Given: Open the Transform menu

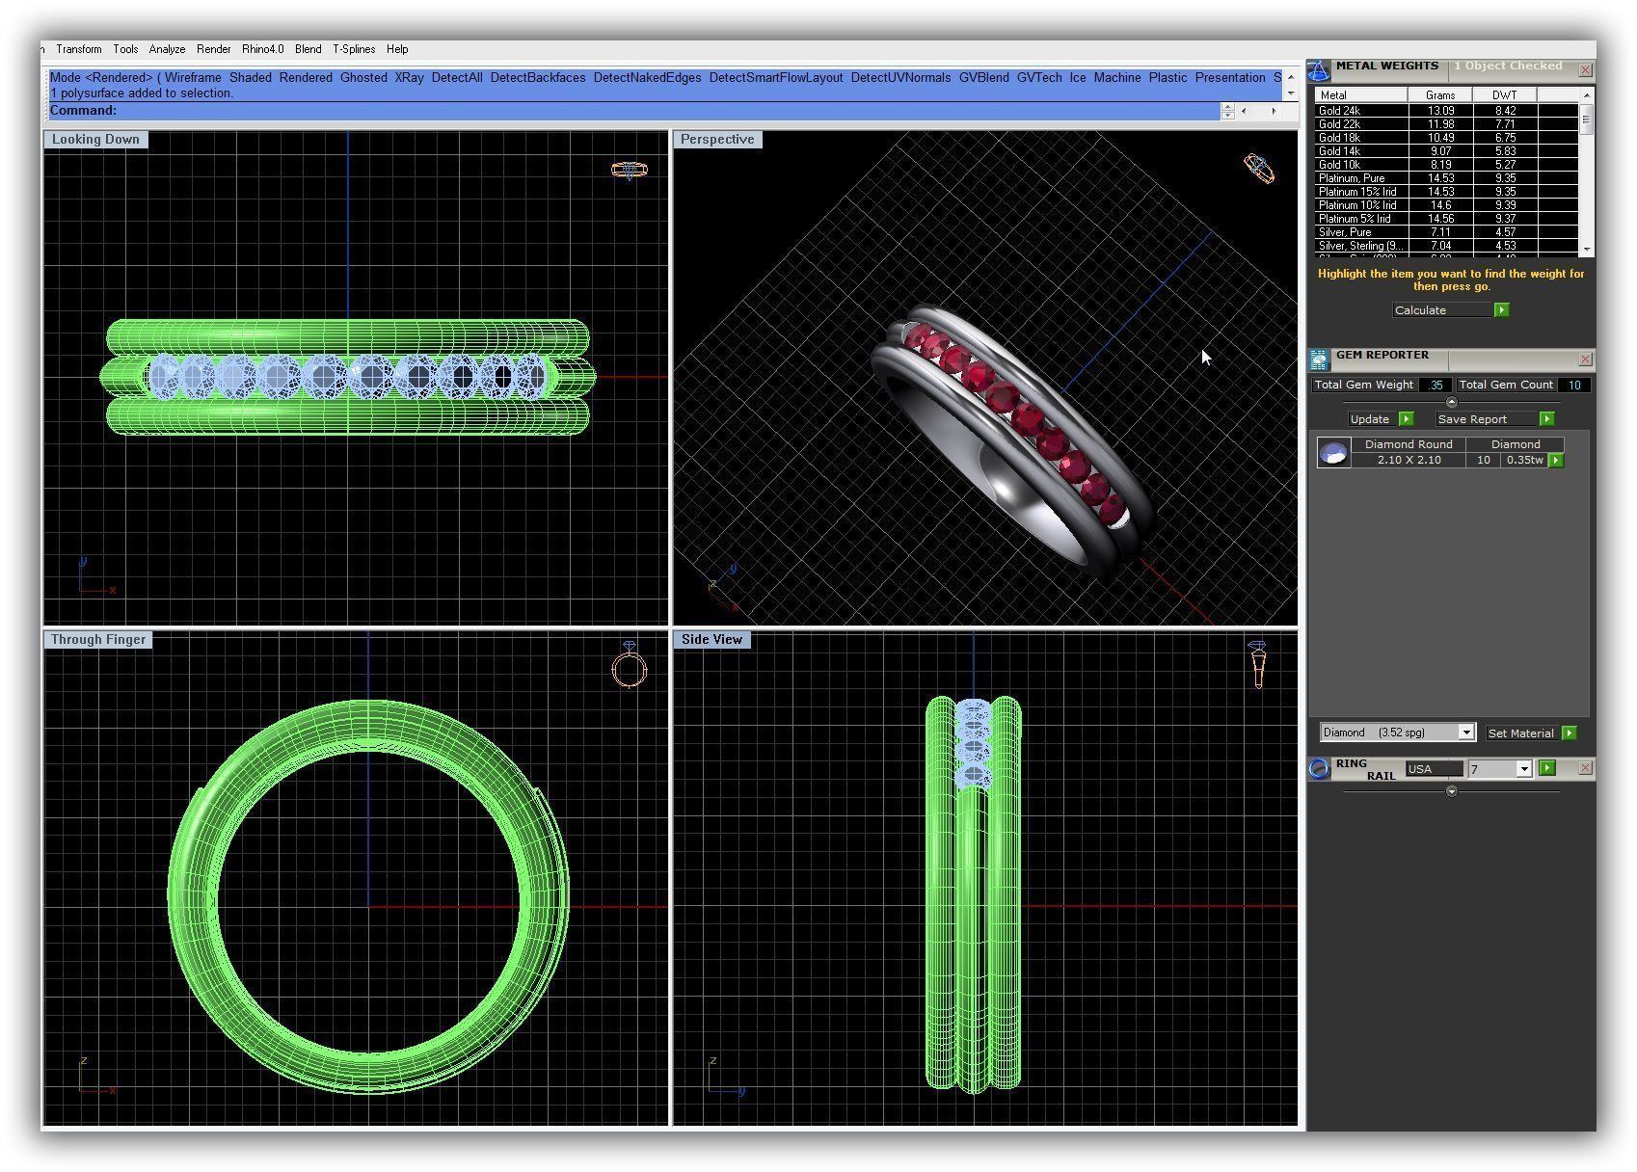Looking at the screenshot, I should point(79,49).
